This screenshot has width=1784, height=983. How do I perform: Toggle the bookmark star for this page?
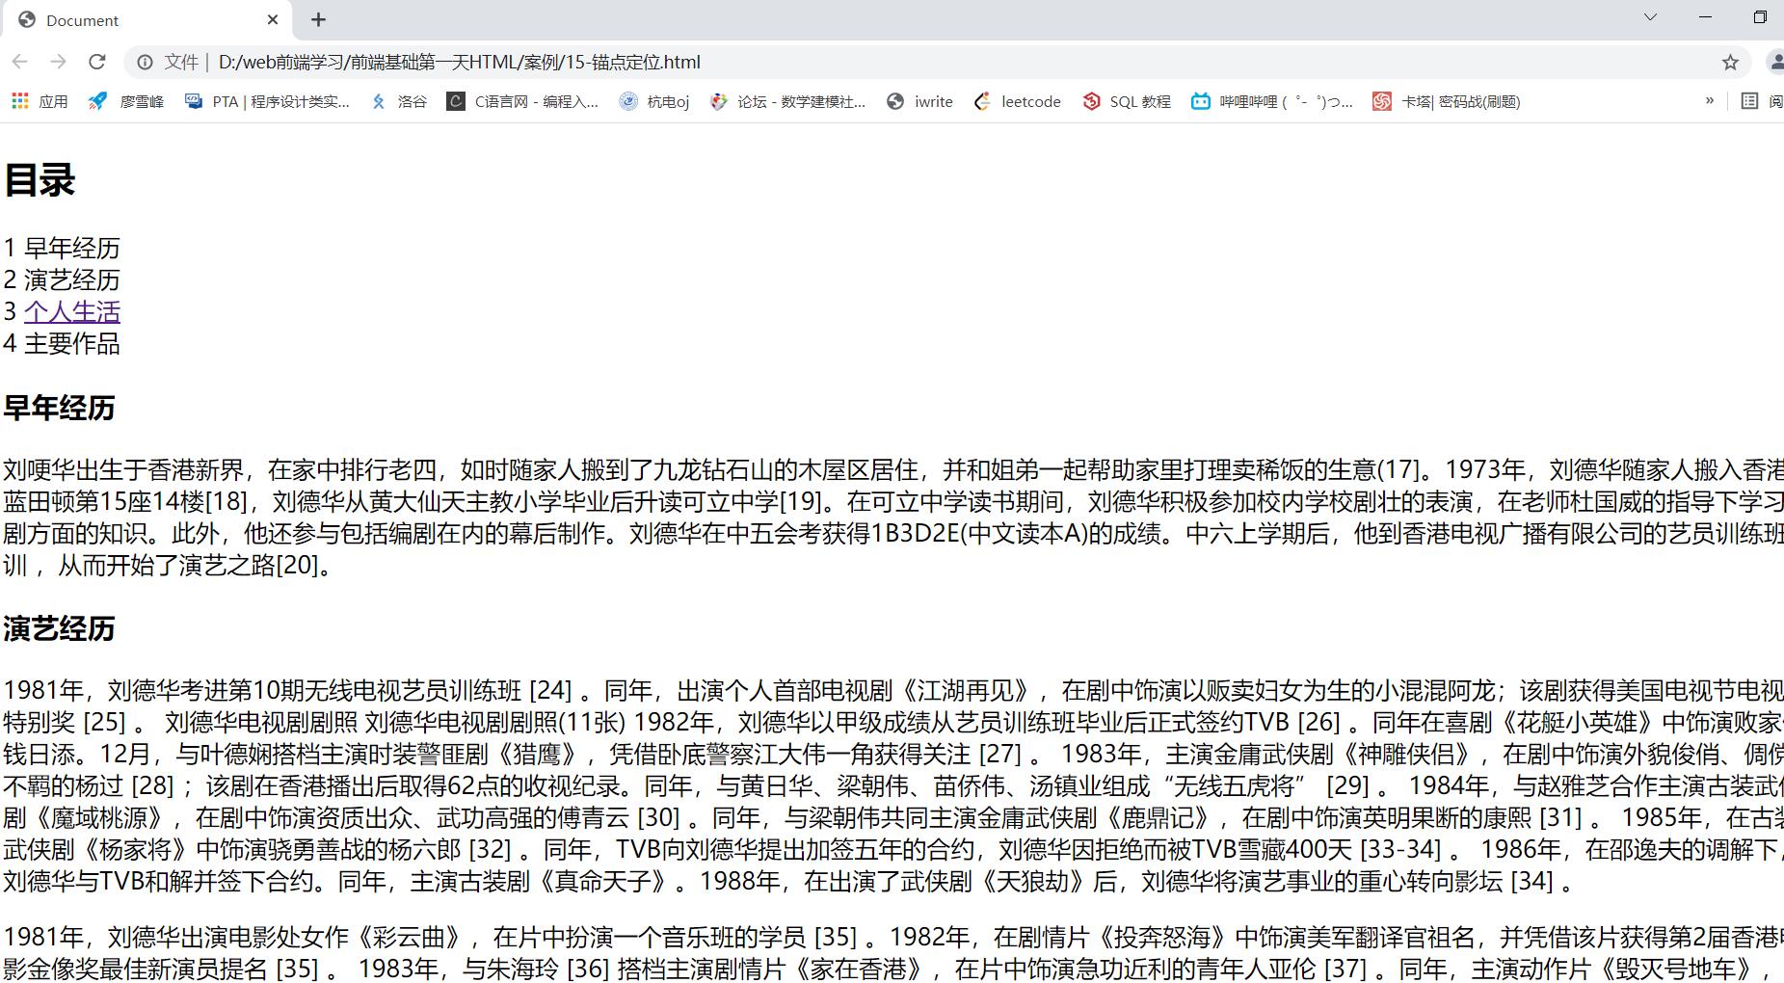(x=1730, y=62)
